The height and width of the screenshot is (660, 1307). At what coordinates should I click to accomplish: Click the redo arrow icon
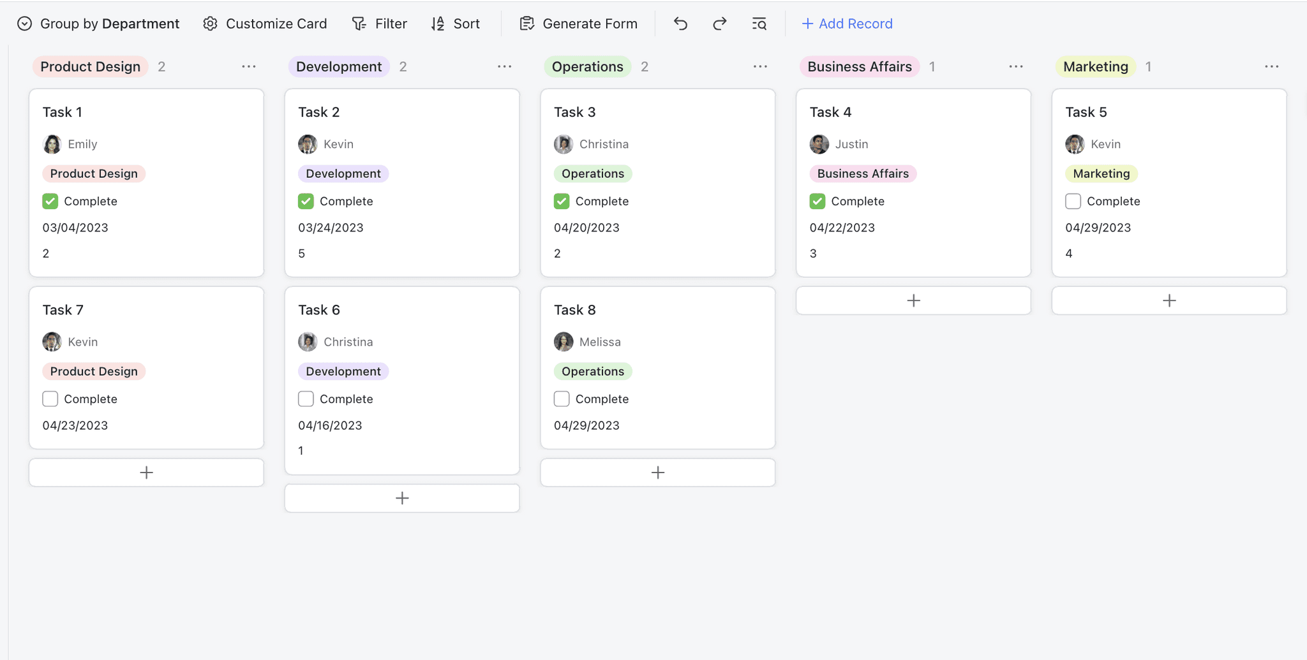tap(720, 24)
